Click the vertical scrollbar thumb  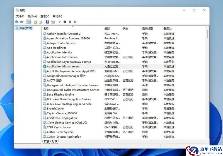207,34
